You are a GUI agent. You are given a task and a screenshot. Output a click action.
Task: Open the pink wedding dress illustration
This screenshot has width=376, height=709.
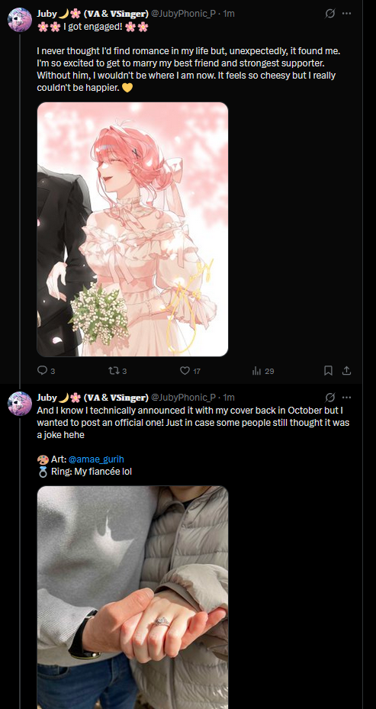click(x=133, y=229)
